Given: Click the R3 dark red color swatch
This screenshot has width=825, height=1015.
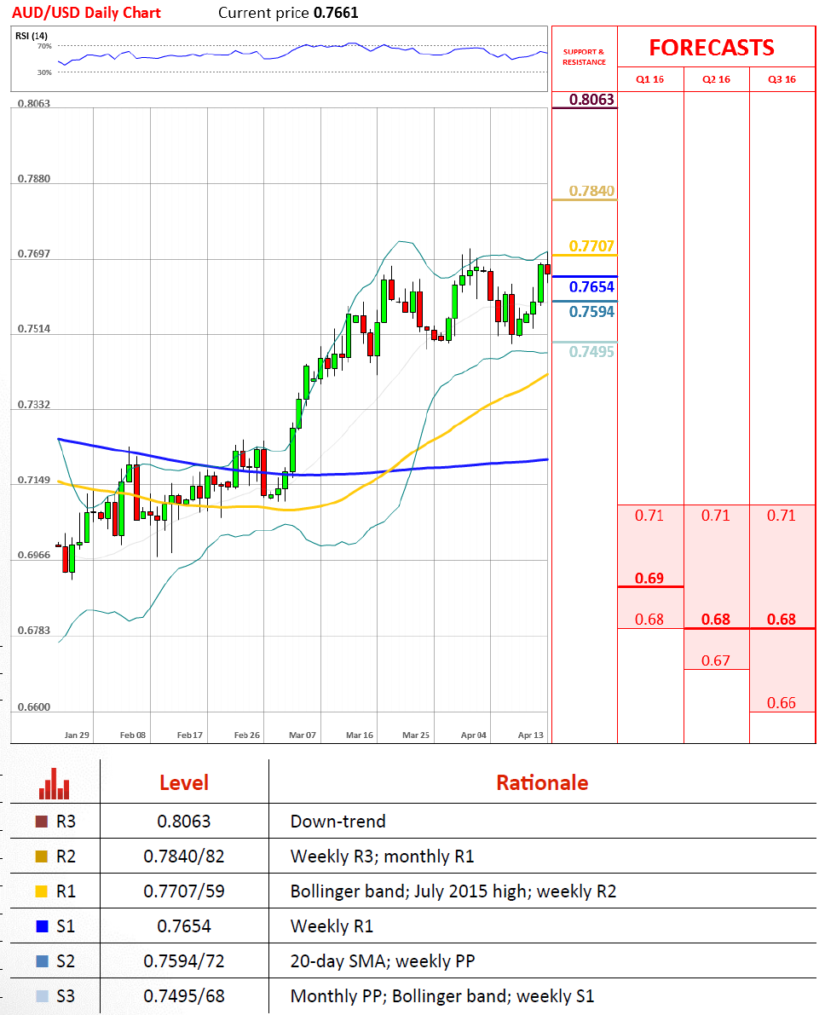Looking at the screenshot, I should click(42, 822).
